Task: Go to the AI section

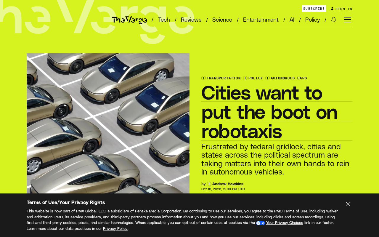Action: (292, 20)
